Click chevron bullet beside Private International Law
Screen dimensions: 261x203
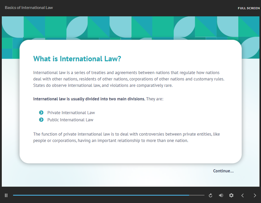[41, 113]
